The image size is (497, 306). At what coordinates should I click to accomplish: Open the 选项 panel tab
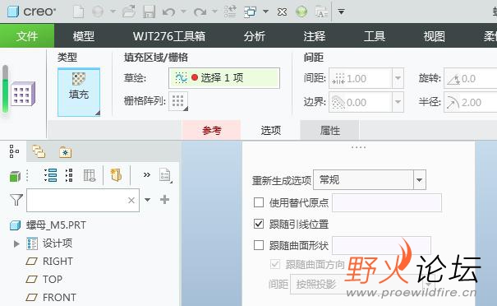point(271,130)
